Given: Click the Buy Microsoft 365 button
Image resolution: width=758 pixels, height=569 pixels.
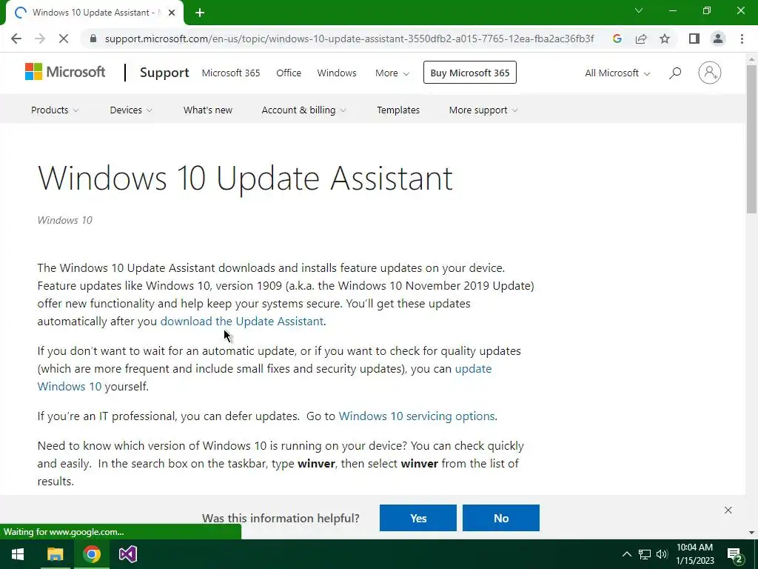Looking at the screenshot, I should tap(470, 73).
